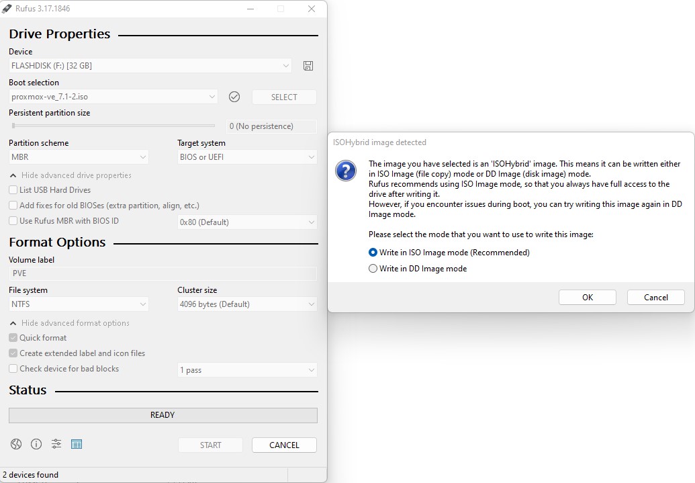This screenshot has width=695, height=483.
Task: Click the SELECT button
Action: click(x=284, y=97)
